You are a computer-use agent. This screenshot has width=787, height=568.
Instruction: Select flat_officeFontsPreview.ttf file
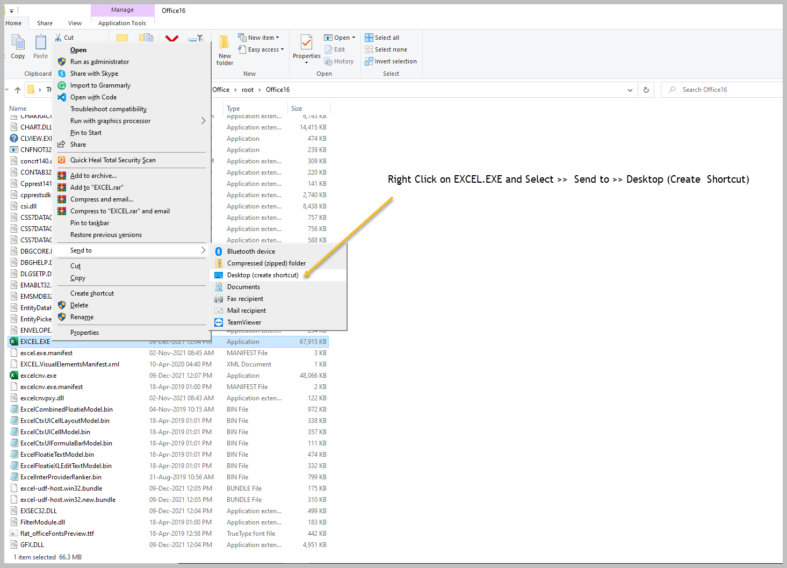pos(168,534)
